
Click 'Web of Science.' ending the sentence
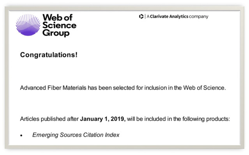click(205, 88)
